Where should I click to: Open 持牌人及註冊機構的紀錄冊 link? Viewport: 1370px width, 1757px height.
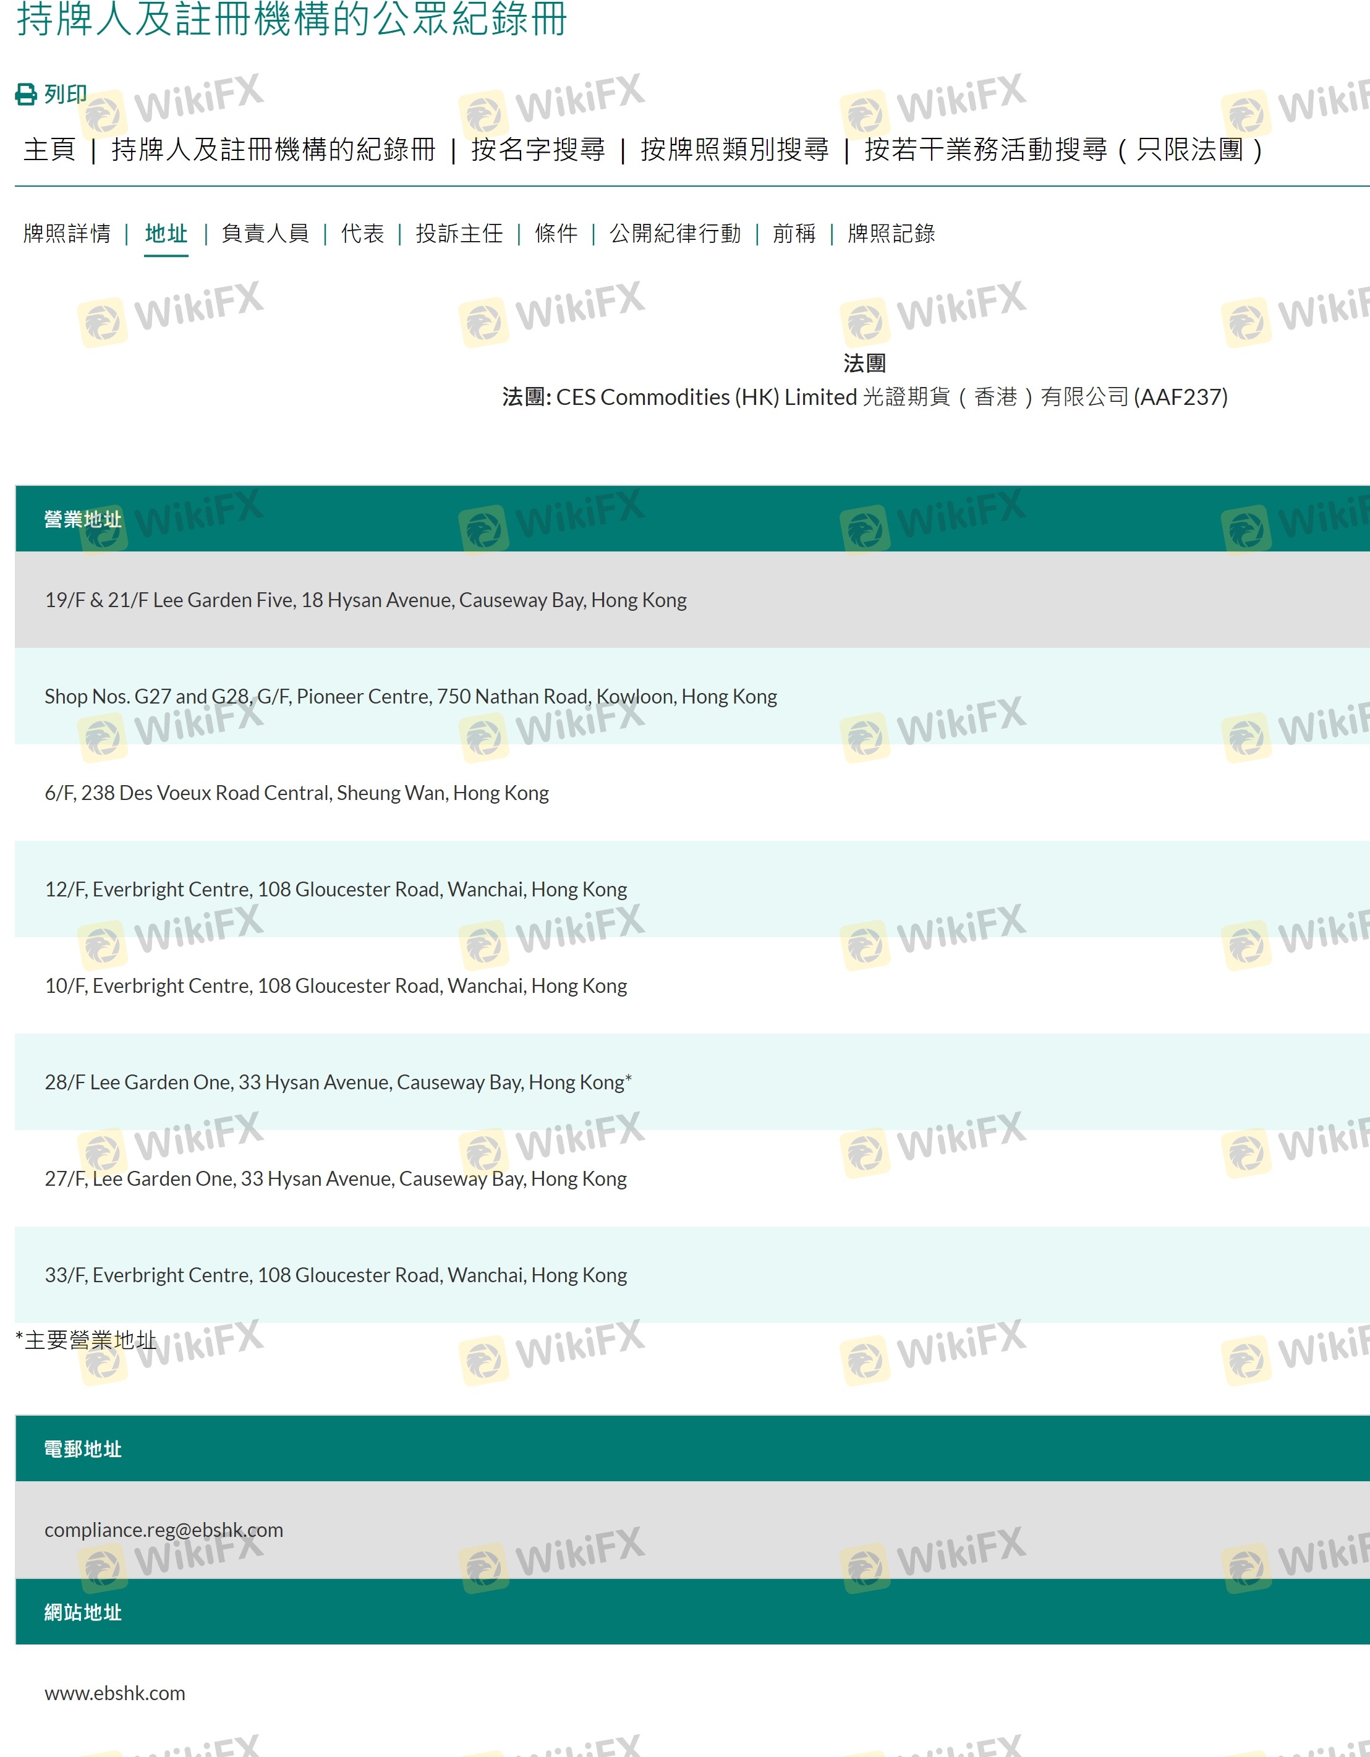273,150
